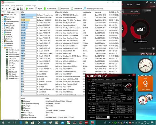Viewport: 156px width, 125px height.
Task: Click My Profile in GPU Tweak II
Action: click(x=135, y=11)
